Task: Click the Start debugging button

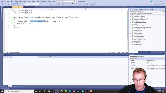Action: click(x=42, y=4)
